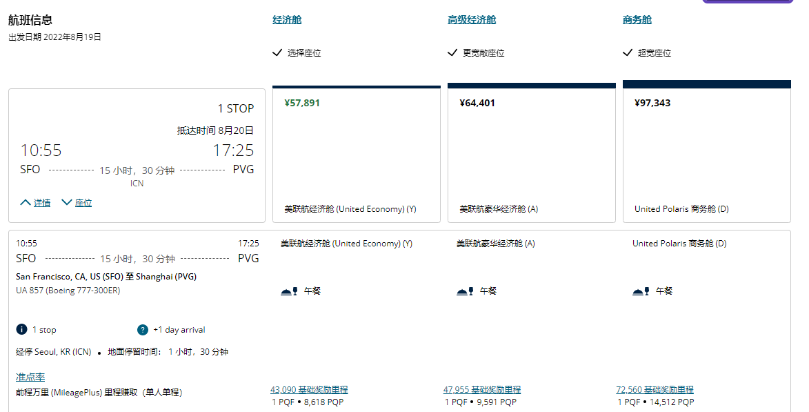Screen dimensions: 809x412
Task: Click the 超宽座位 feature label
Action: [x=655, y=52]
